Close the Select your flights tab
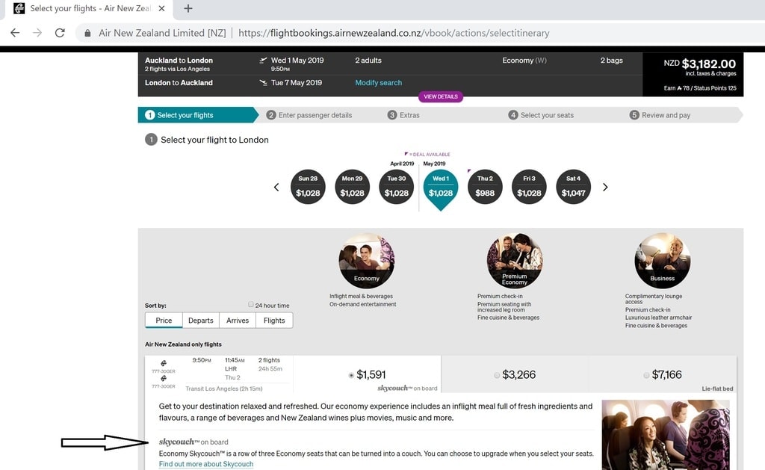 [162, 8]
